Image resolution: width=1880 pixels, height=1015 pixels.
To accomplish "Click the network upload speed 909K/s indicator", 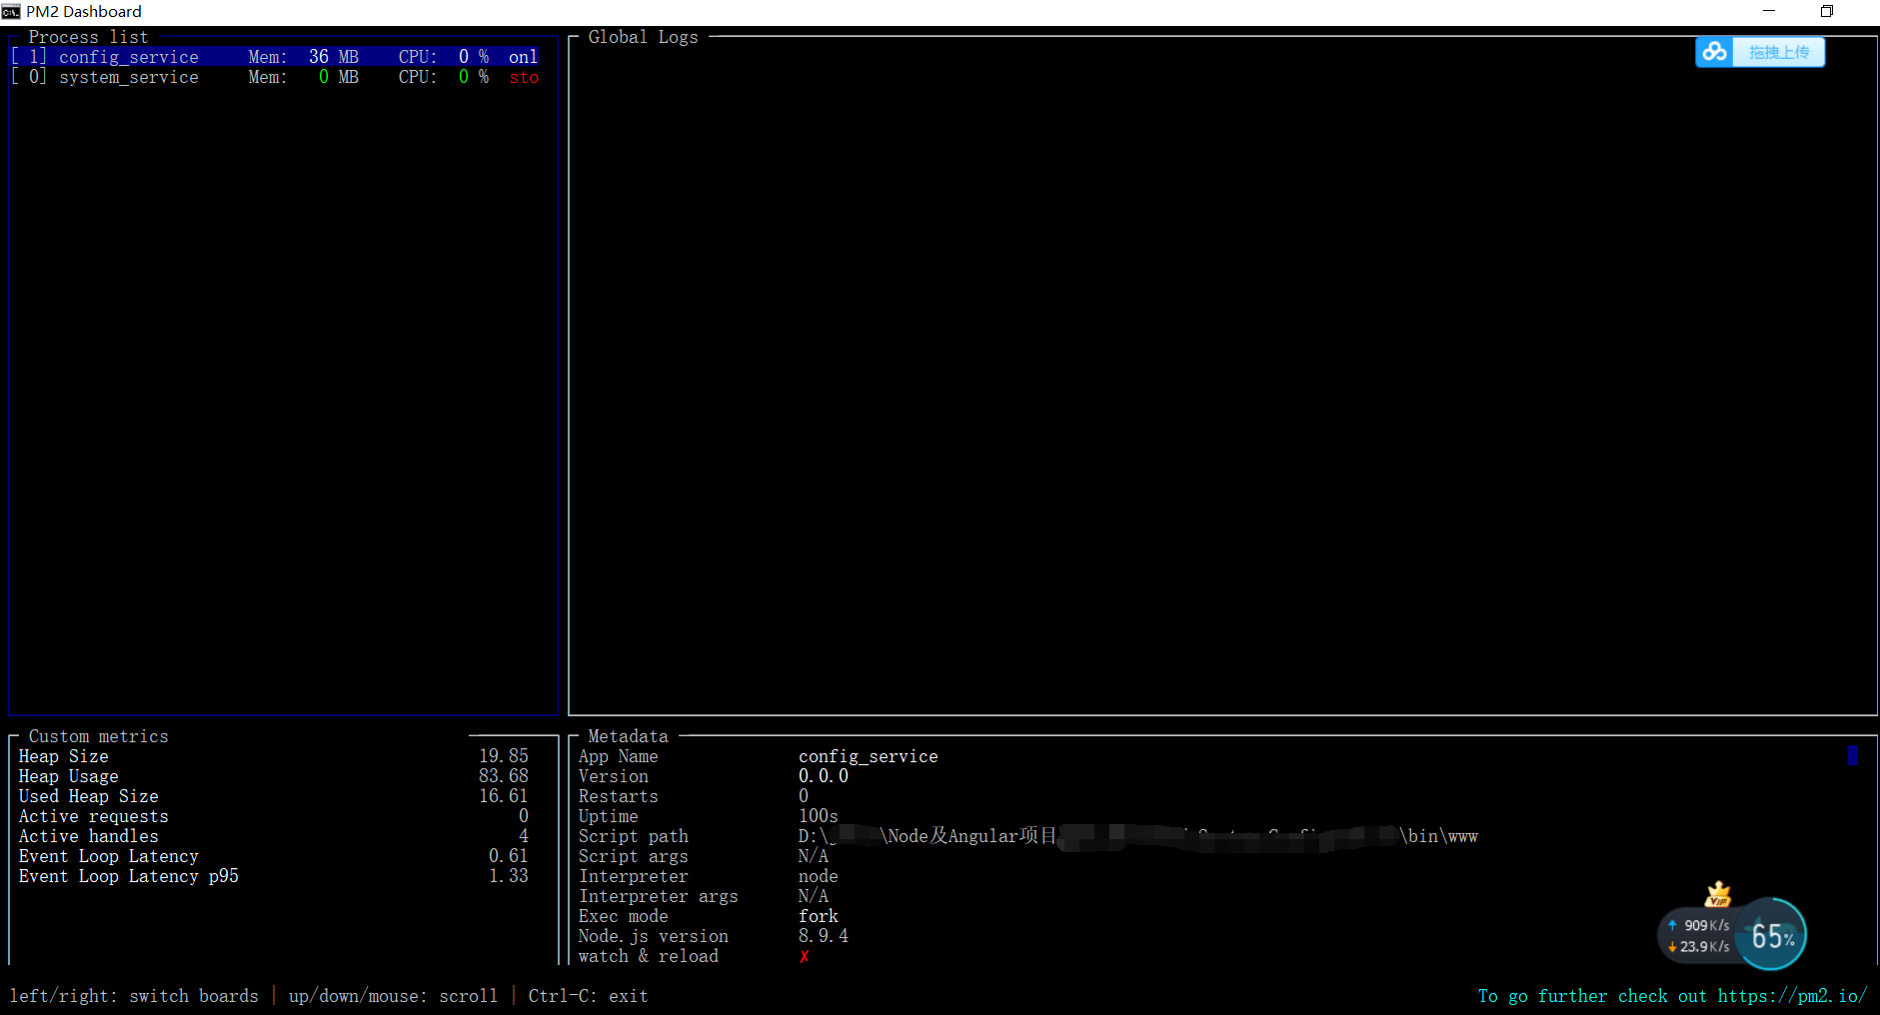I will click(x=1698, y=925).
